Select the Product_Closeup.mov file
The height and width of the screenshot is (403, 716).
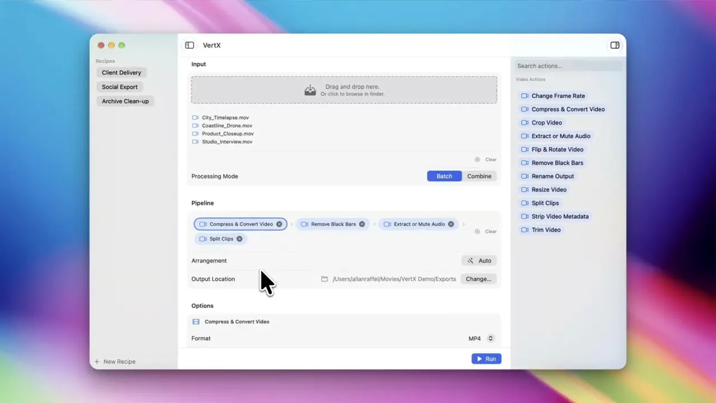223,134
